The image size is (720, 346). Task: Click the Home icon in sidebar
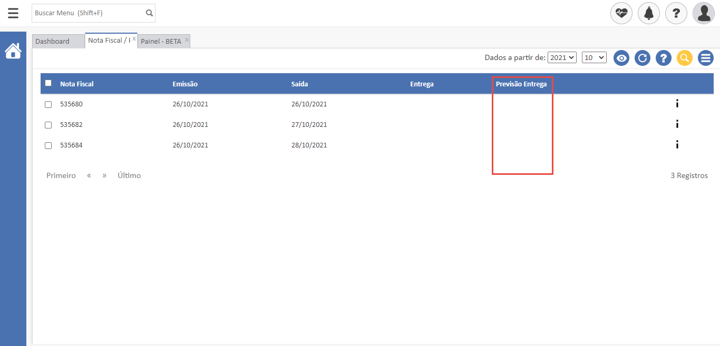click(x=13, y=51)
